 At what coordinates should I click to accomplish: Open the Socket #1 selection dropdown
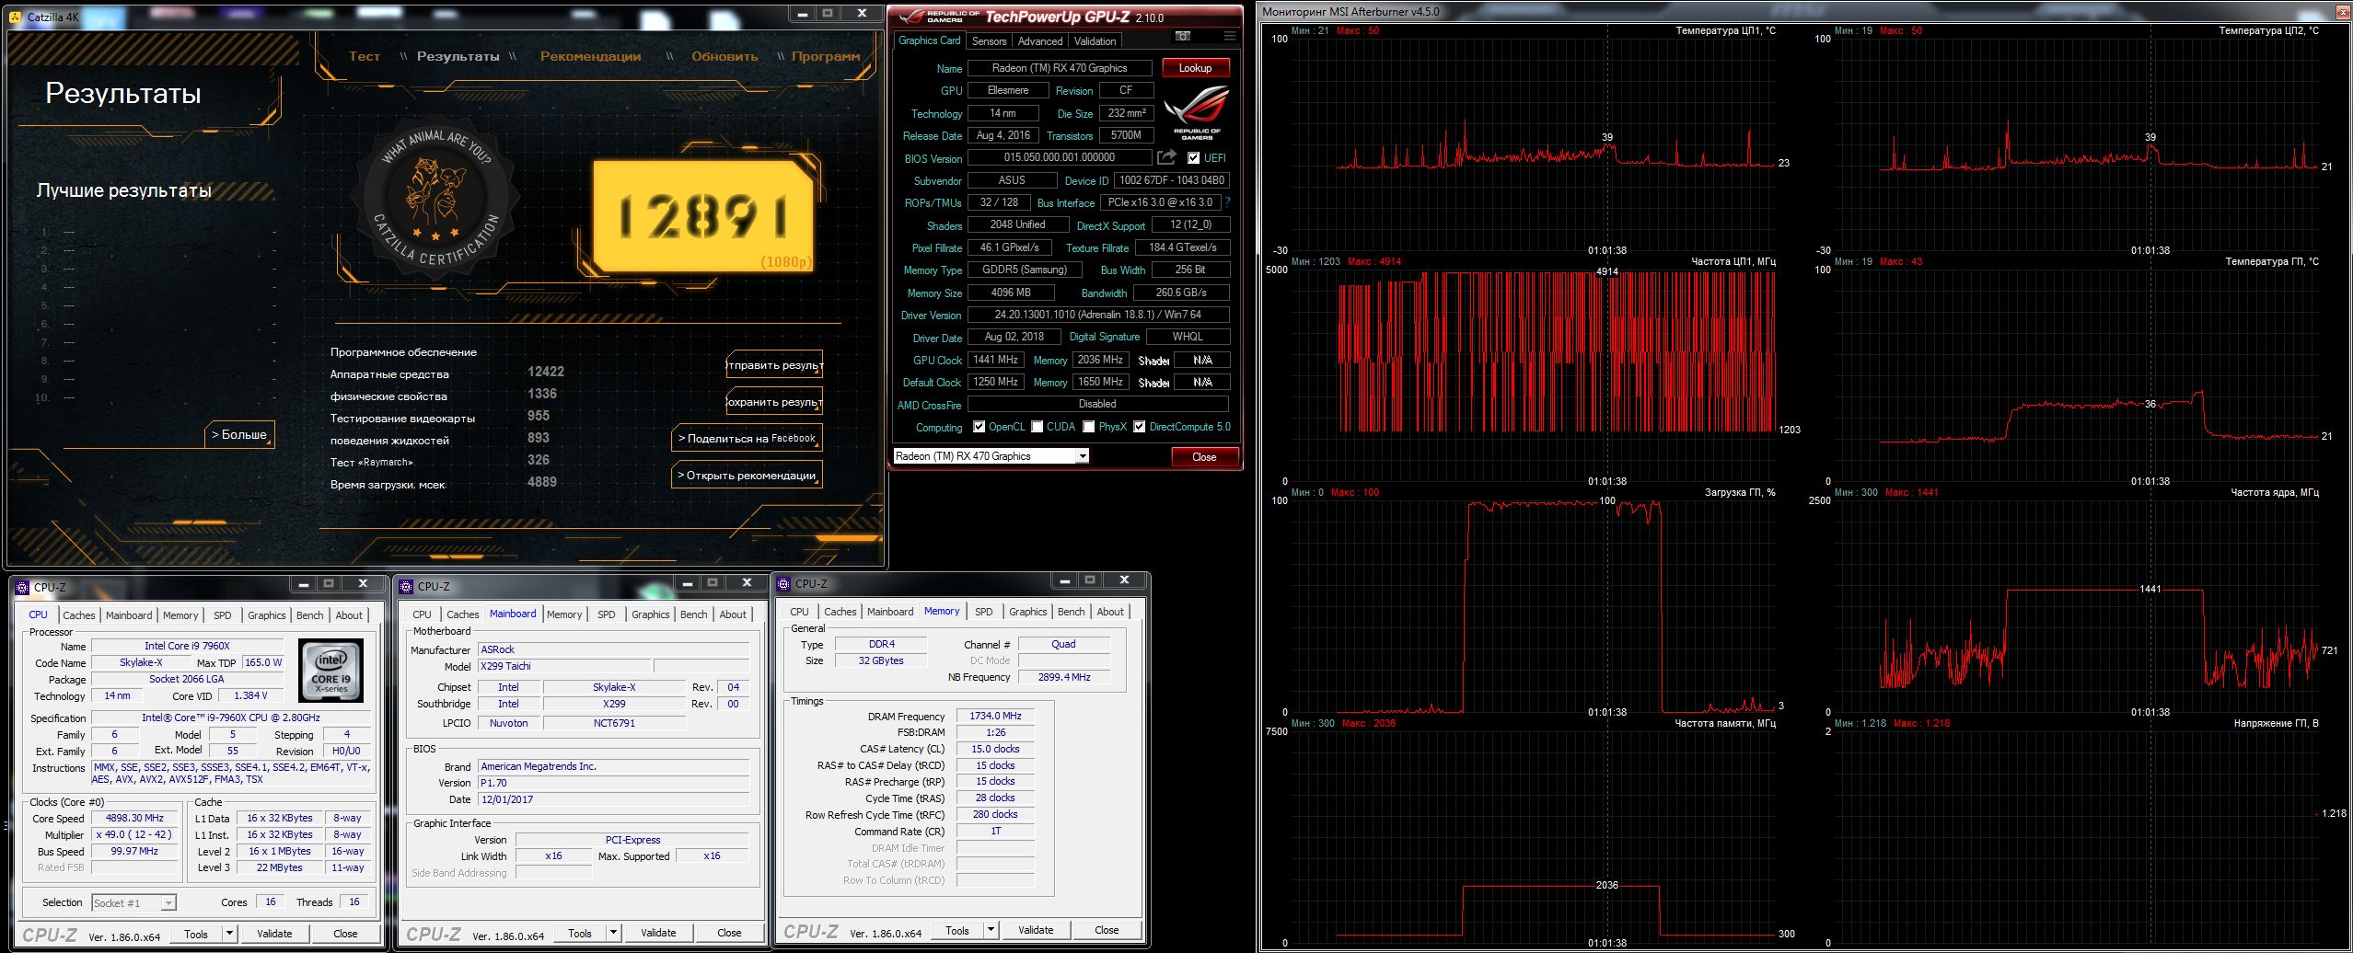168,903
